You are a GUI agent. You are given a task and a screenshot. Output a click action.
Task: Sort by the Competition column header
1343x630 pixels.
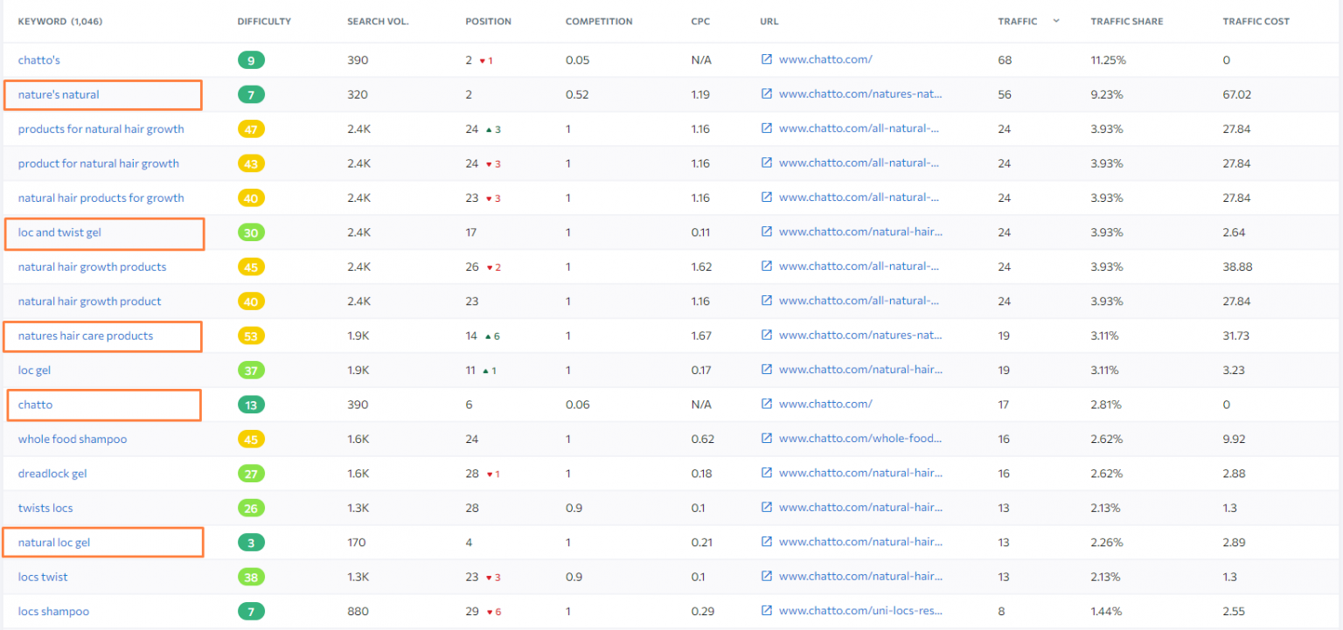pos(599,22)
